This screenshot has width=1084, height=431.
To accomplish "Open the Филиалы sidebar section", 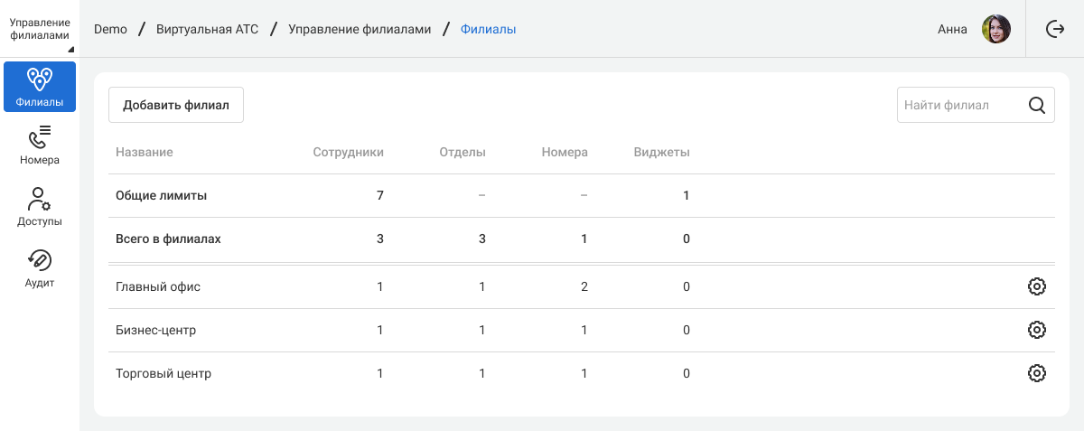I will [x=40, y=87].
